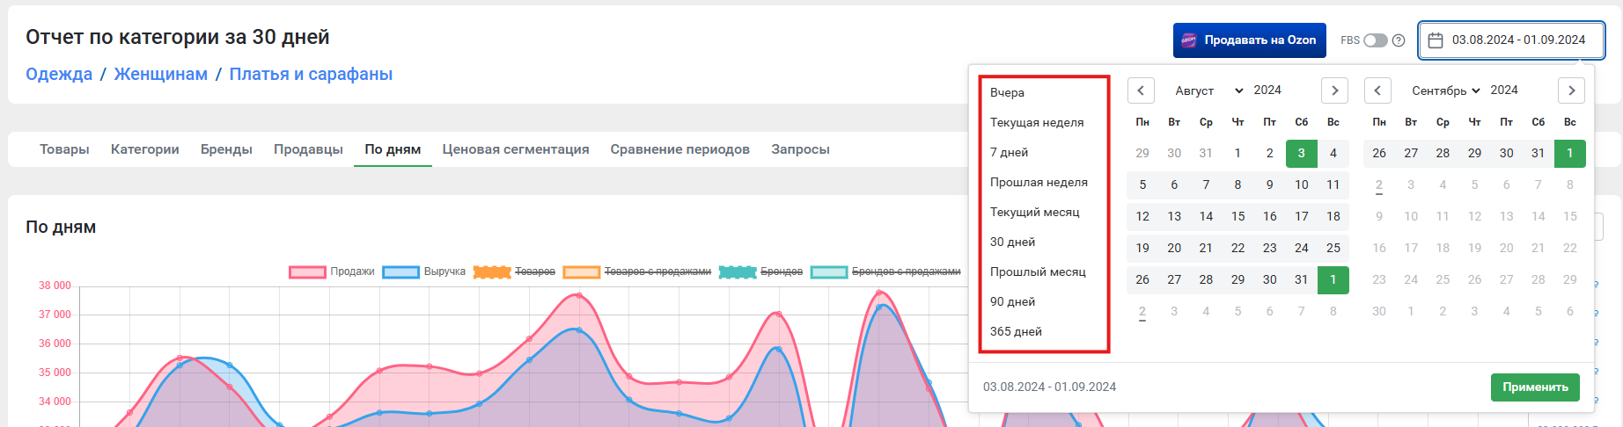Screen dimensions: 1623x427
Task: Click the calendar icon in date field
Action: click(x=1436, y=40)
